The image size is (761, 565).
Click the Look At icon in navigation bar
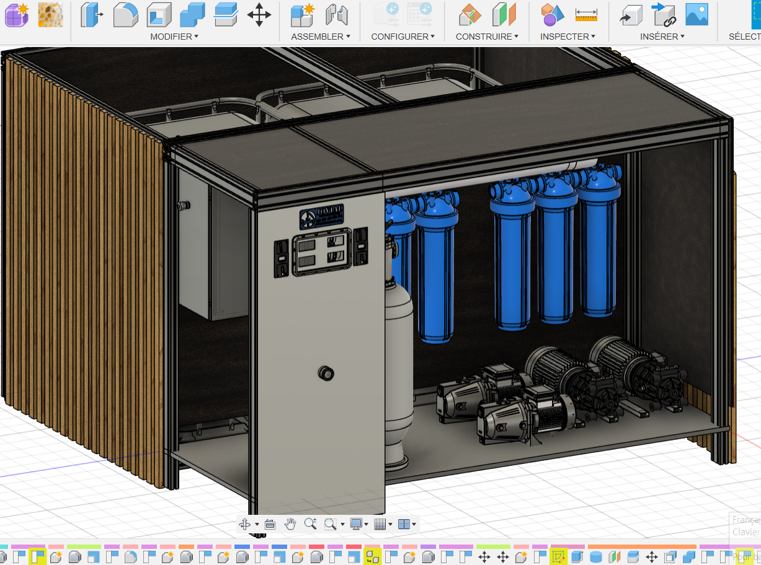(x=270, y=524)
